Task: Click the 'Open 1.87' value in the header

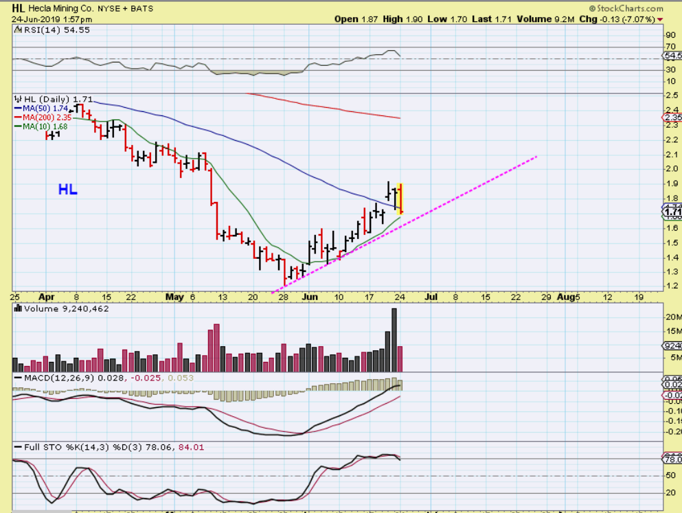Action: point(356,19)
